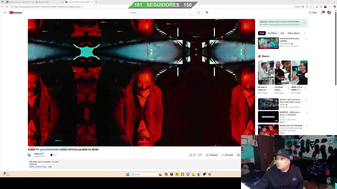The width and height of the screenshot is (337, 189).
Task: Open Edge settings three-dot menu
Action: click(330, 7)
